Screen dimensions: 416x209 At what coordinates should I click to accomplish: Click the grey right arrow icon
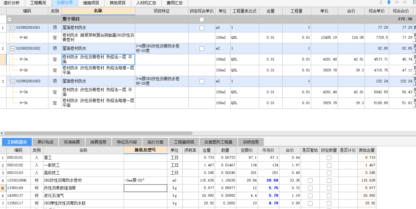point(405,2)
